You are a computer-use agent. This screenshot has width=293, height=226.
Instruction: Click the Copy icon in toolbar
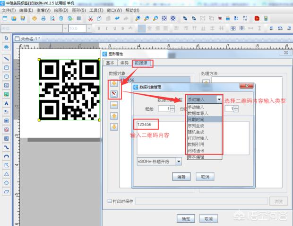99,18
